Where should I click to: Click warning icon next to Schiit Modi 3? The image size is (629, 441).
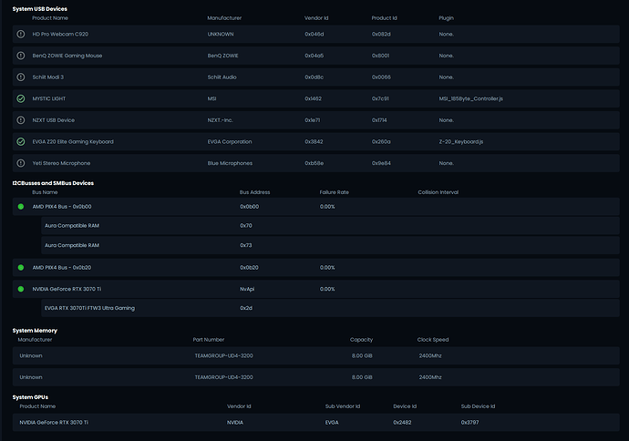[x=21, y=77]
